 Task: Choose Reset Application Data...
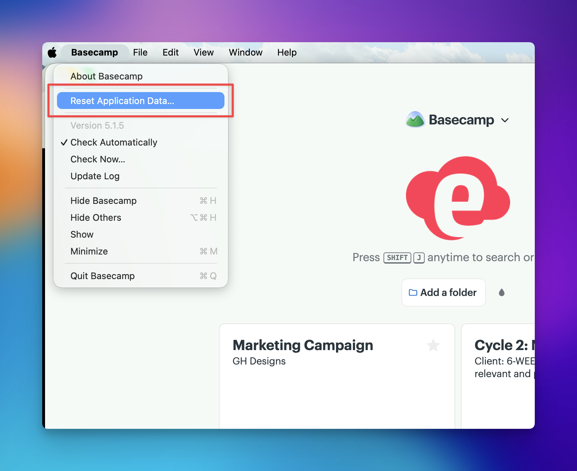tap(141, 101)
